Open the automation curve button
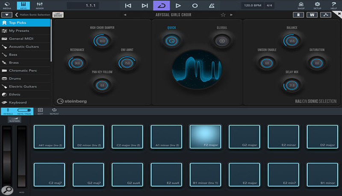 [x=326, y=15]
